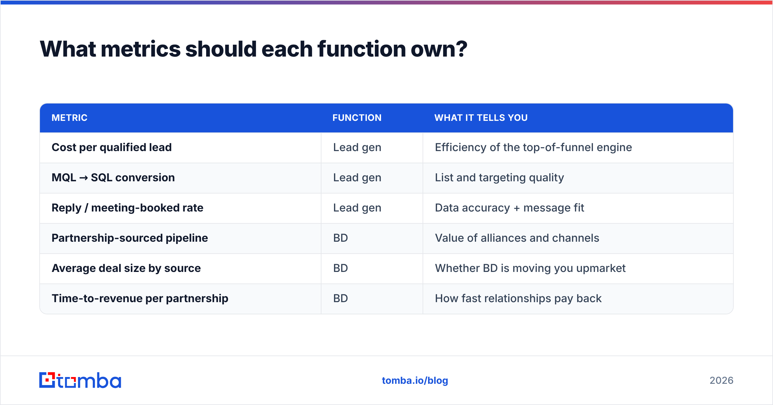Click the tomba logo
The image size is (773, 405).
[80, 380]
